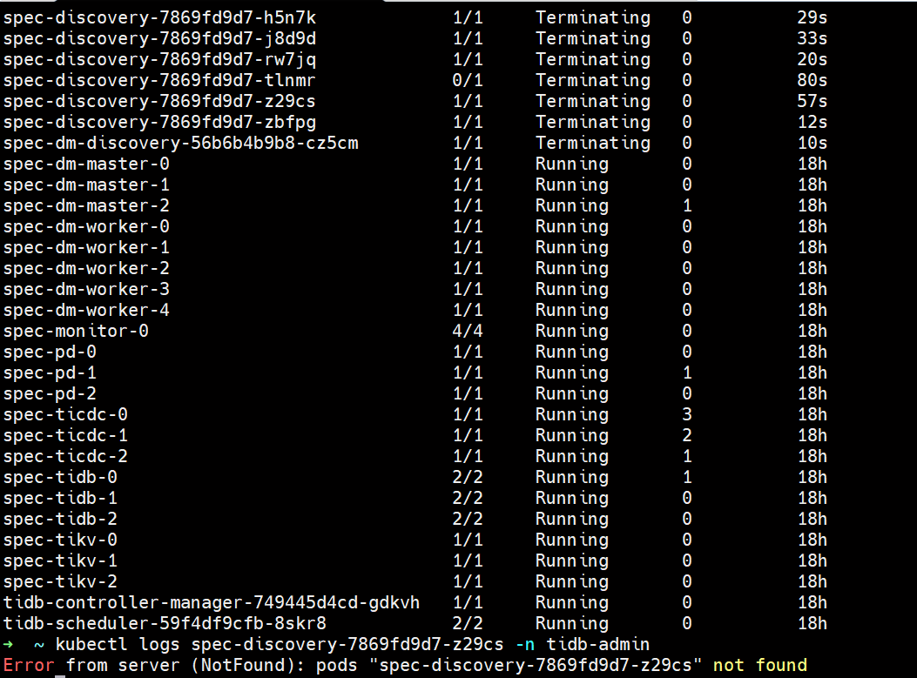
Task: Click yellow 'not found' text
Action: pyautogui.click(x=760, y=666)
